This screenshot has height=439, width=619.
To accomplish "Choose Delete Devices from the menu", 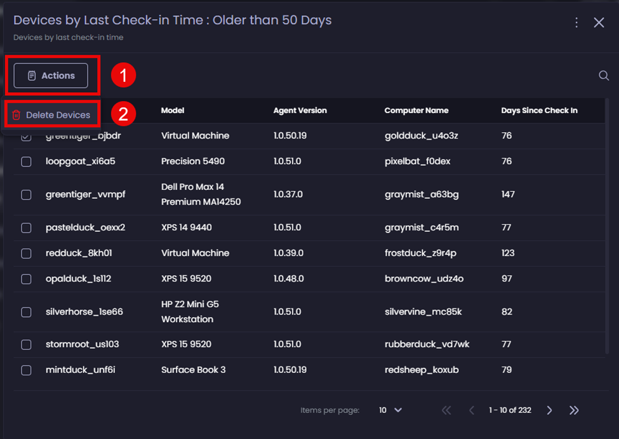I will click(x=58, y=116).
